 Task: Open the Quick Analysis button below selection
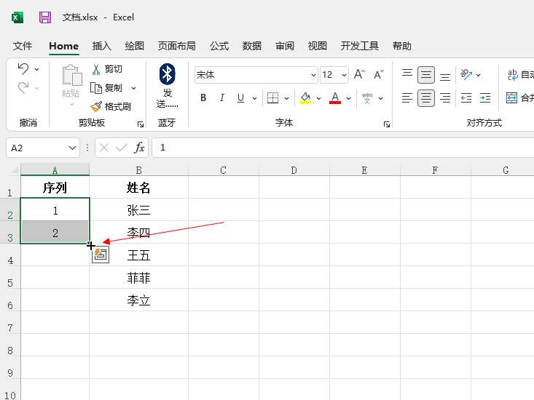[x=101, y=255]
